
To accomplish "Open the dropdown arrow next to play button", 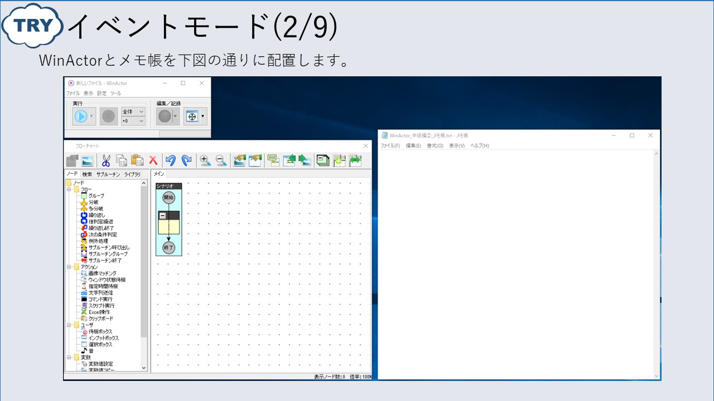I will 91,116.
